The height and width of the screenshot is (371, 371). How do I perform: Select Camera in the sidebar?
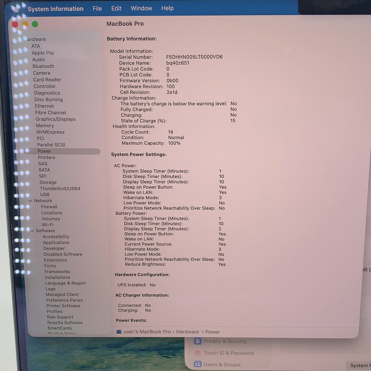tap(41, 73)
